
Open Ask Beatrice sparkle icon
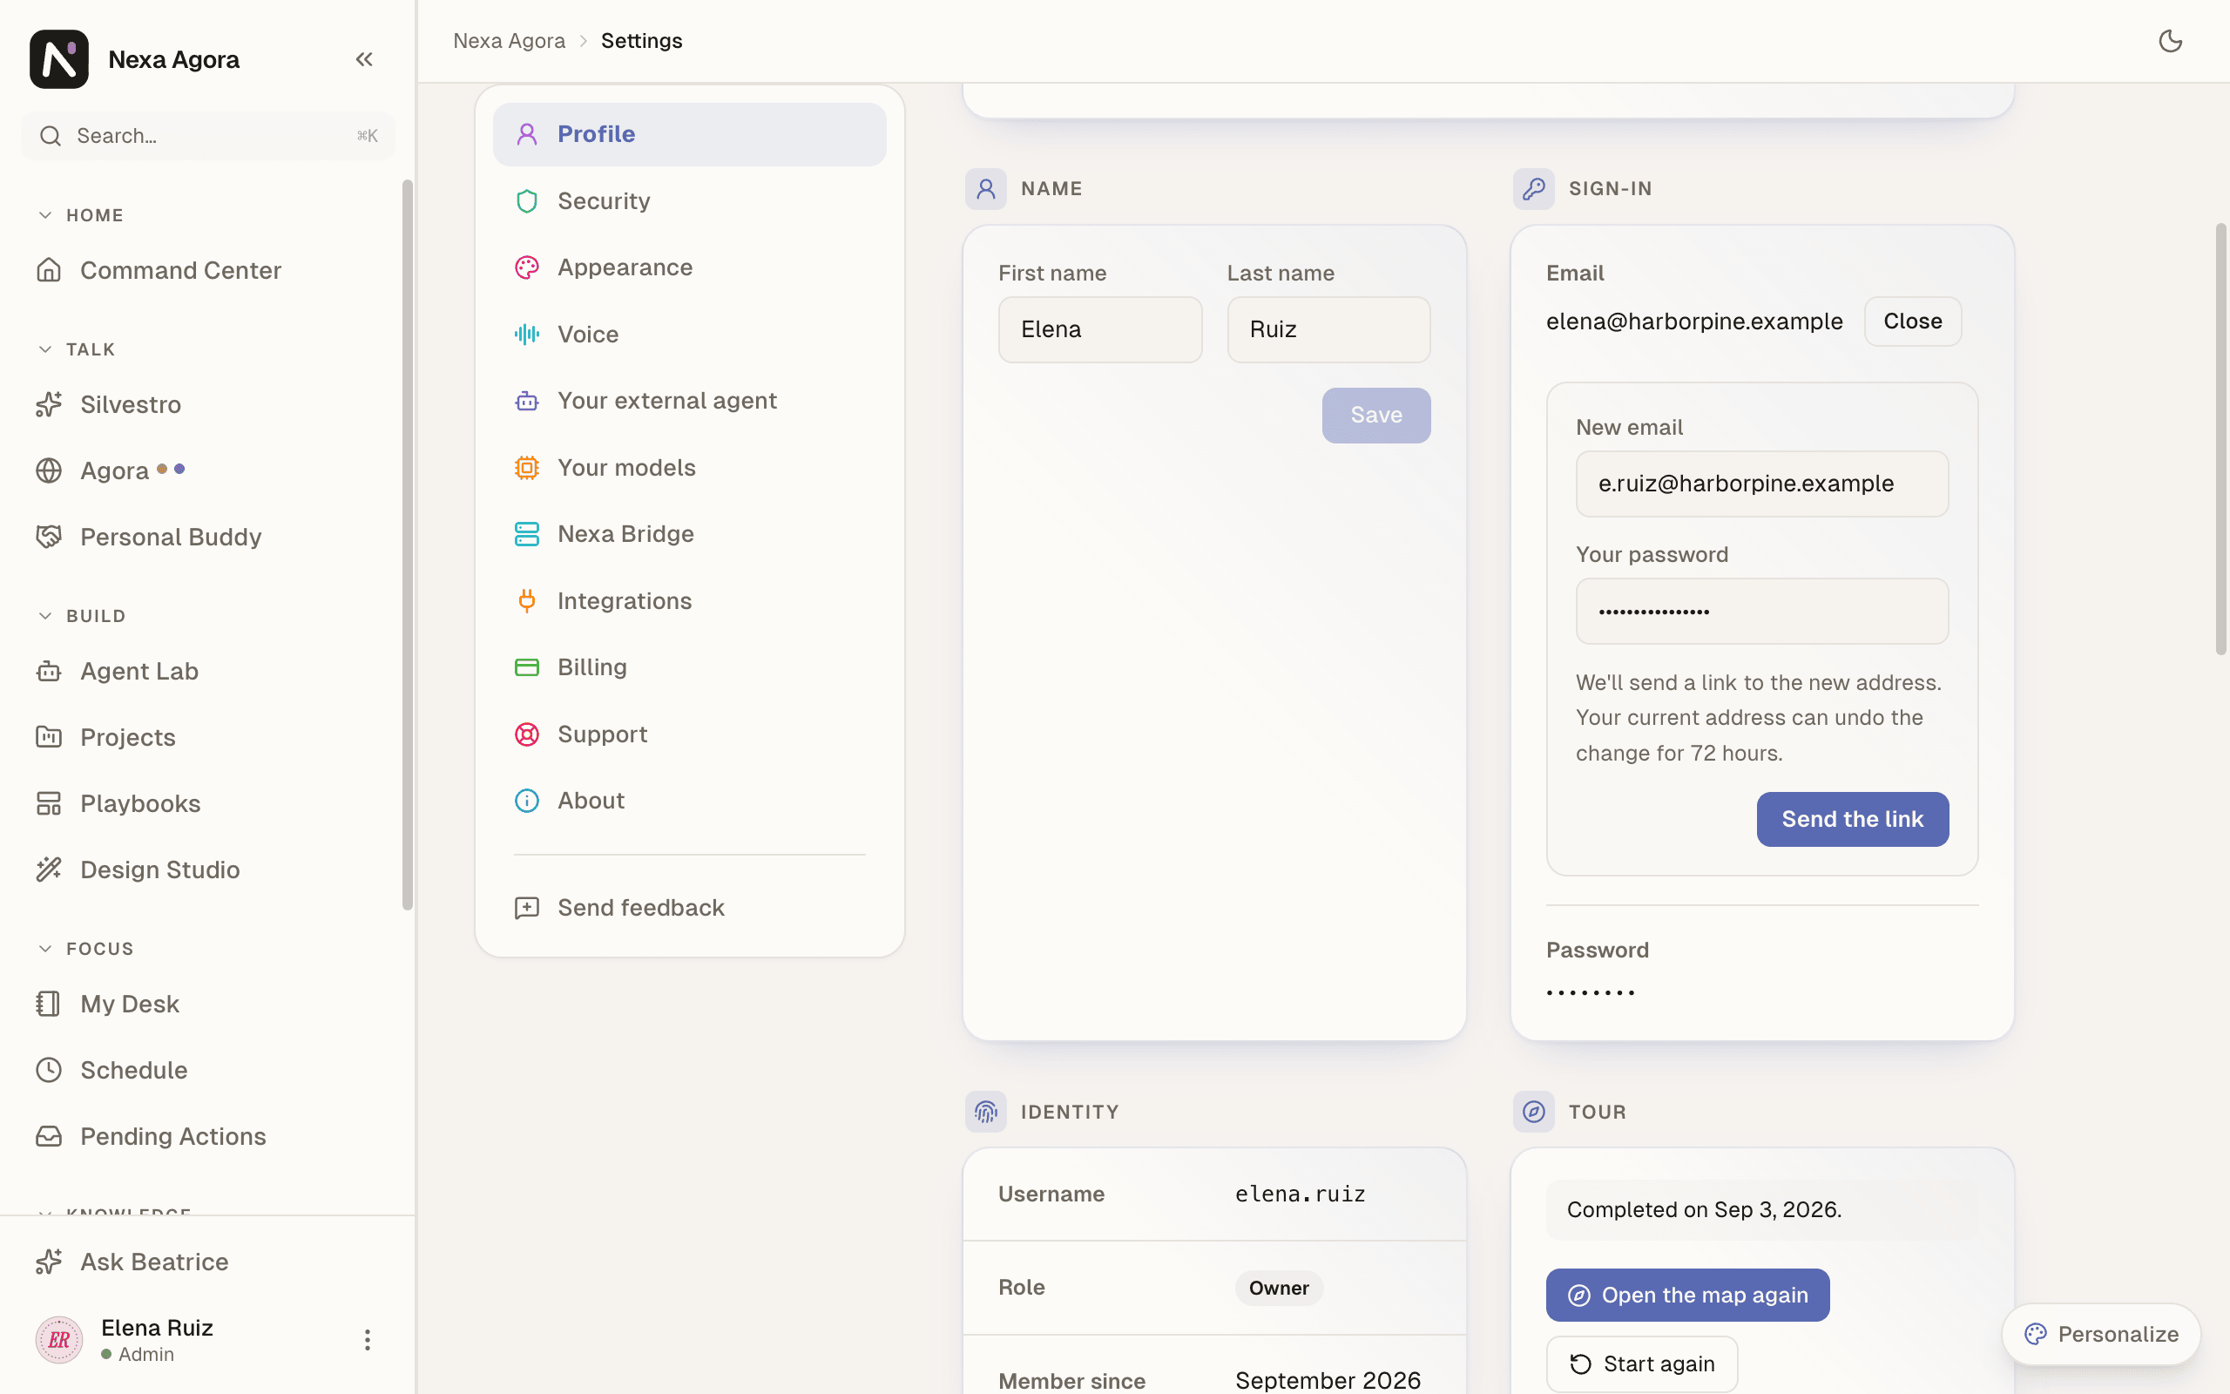(49, 1262)
